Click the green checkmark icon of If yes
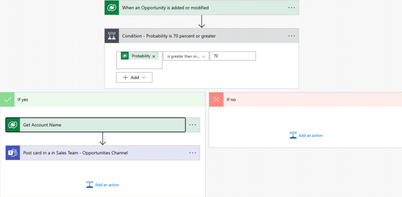This screenshot has height=197, width=402. pyautogui.click(x=7, y=100)
